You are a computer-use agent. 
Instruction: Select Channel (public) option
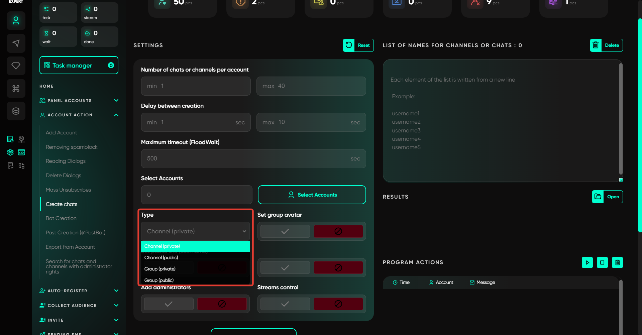point(161,257)
